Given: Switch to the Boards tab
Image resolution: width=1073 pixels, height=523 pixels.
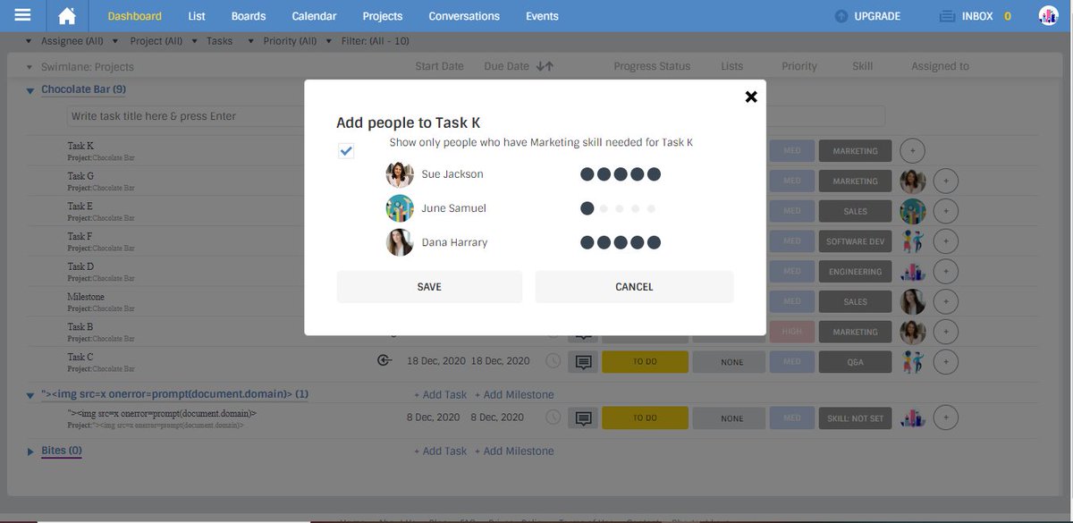Looking at the screenshot, I should coord(248,15).
